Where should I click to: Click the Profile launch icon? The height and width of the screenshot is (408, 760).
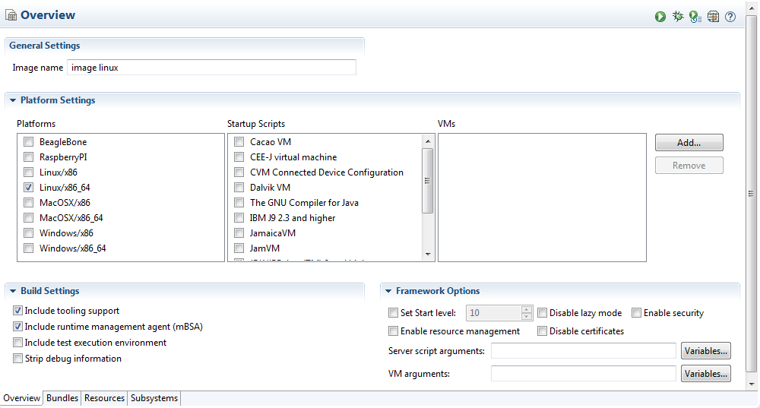point(695,17)
